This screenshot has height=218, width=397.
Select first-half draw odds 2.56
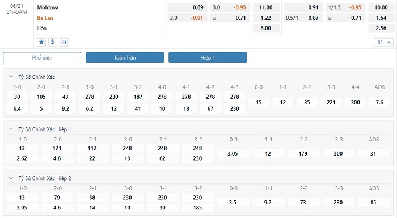pyautogui.click(x=381, y=28)
